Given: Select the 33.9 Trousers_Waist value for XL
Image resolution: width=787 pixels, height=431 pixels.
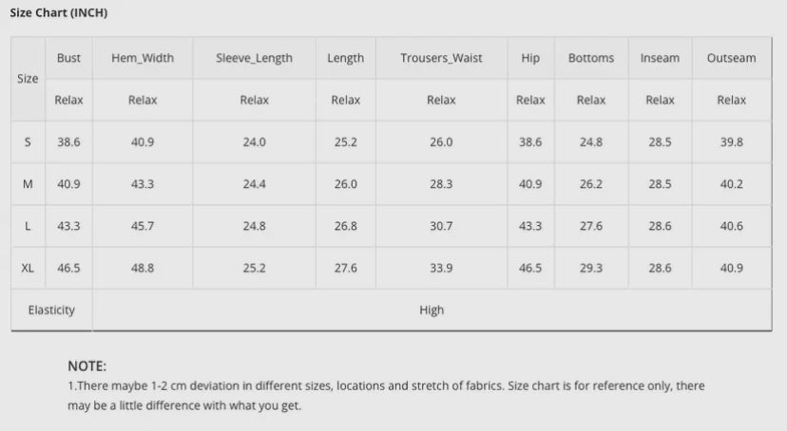Looking at the screenshot, I should click(441, 268).
